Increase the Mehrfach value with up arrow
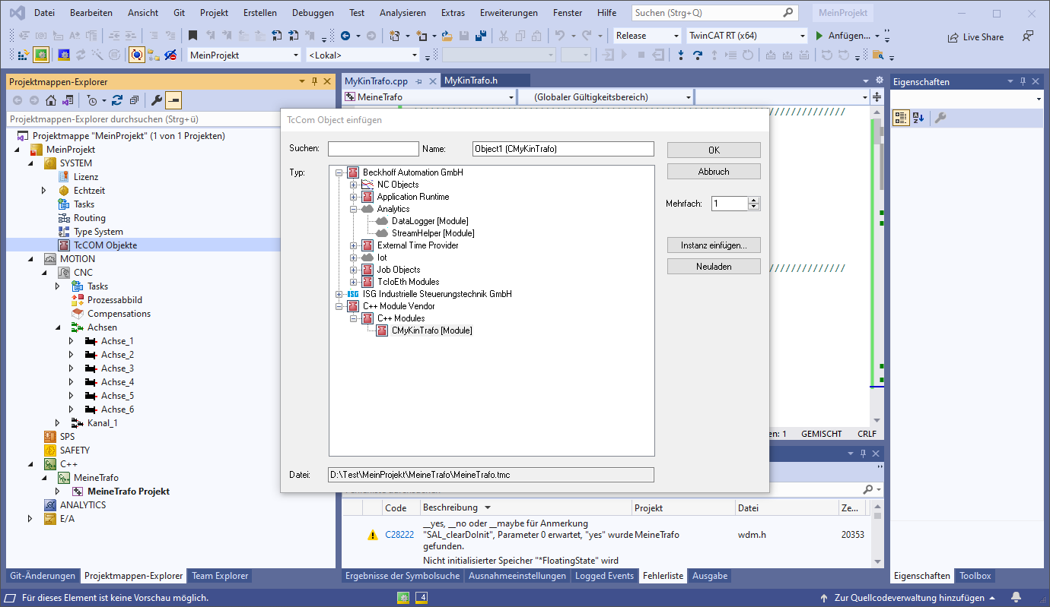The height and width of the screenshot is (607, 1050). click(x=754, y=200)
